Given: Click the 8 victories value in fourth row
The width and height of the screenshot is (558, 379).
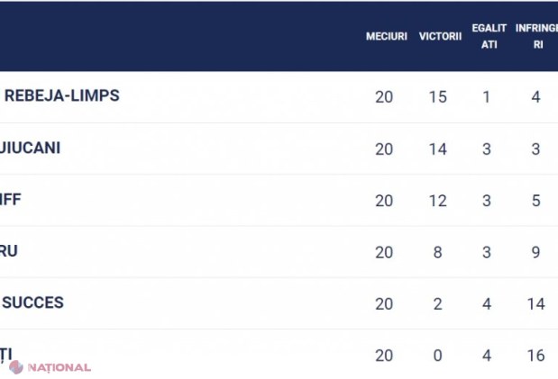Looking at the screenshot, I should pos(438,252).
